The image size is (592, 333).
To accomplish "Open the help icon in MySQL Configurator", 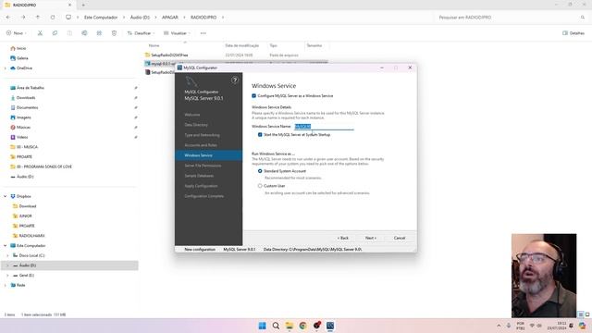I will (x=235, y=80).
